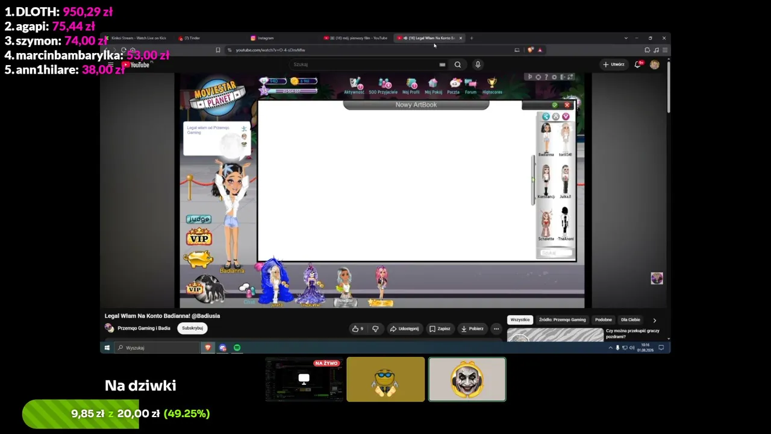Open the Forum icon
771x434 pixels.
coord(470,86)
